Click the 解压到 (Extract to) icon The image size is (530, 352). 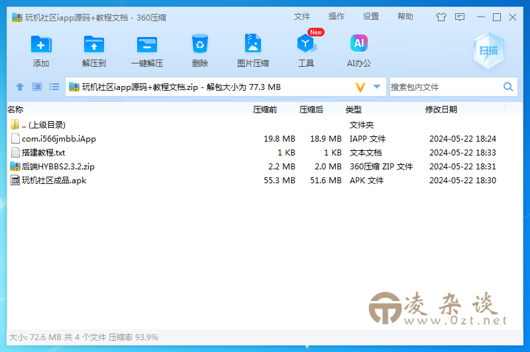(x=93, y=44)
